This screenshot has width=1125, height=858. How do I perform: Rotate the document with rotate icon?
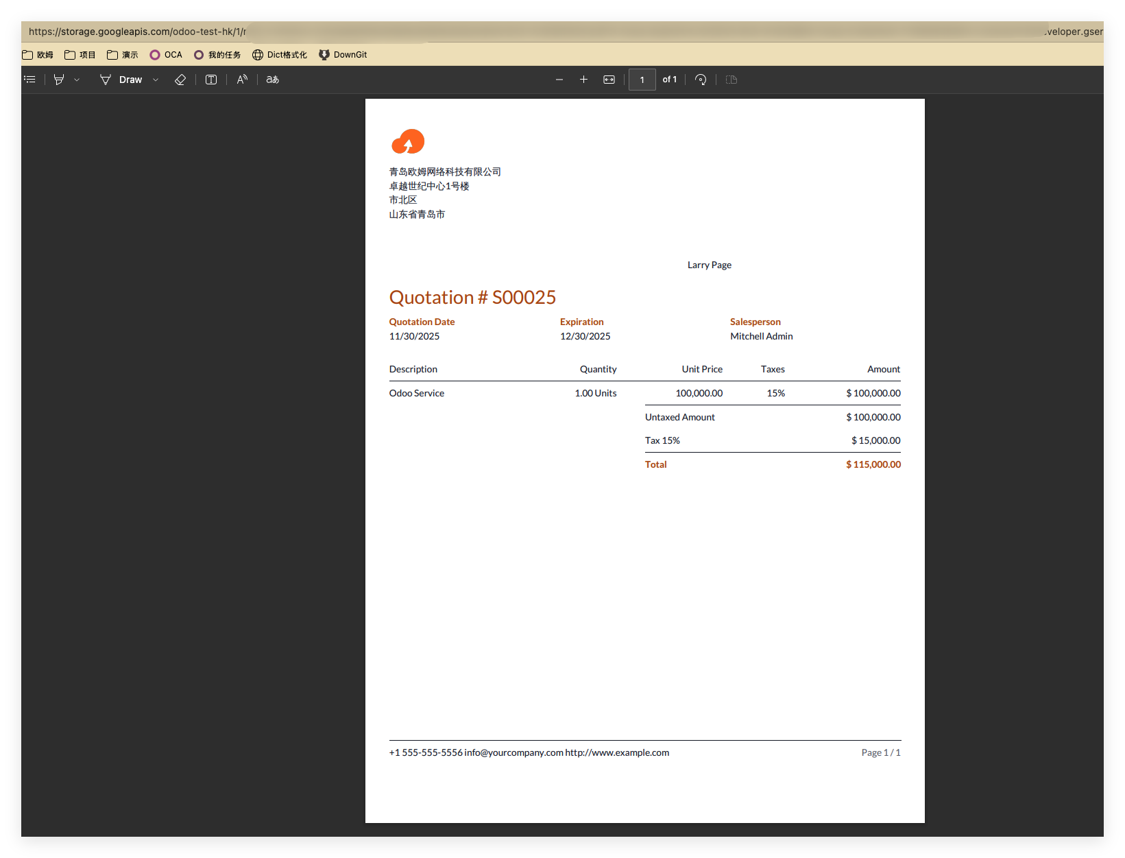click(701, 80)
